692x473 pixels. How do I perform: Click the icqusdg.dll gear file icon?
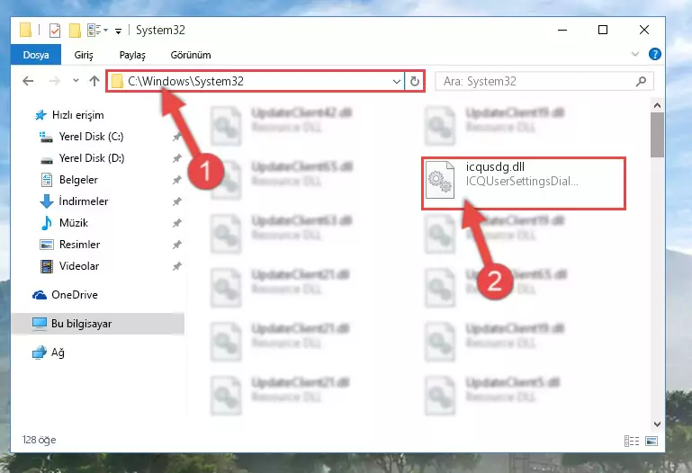point(440,180)
